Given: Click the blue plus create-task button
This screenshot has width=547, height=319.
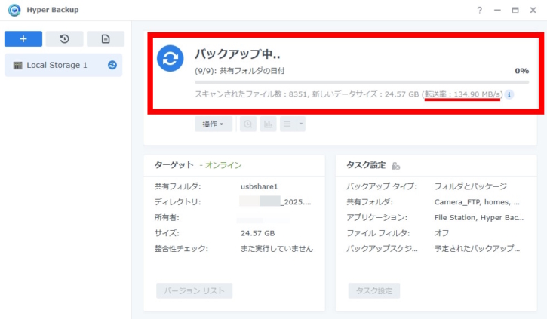Looking at the screenshot, I should click(x=23, y=39).
